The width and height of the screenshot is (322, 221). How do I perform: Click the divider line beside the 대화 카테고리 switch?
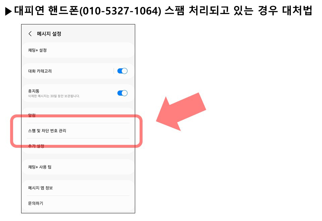114,71
